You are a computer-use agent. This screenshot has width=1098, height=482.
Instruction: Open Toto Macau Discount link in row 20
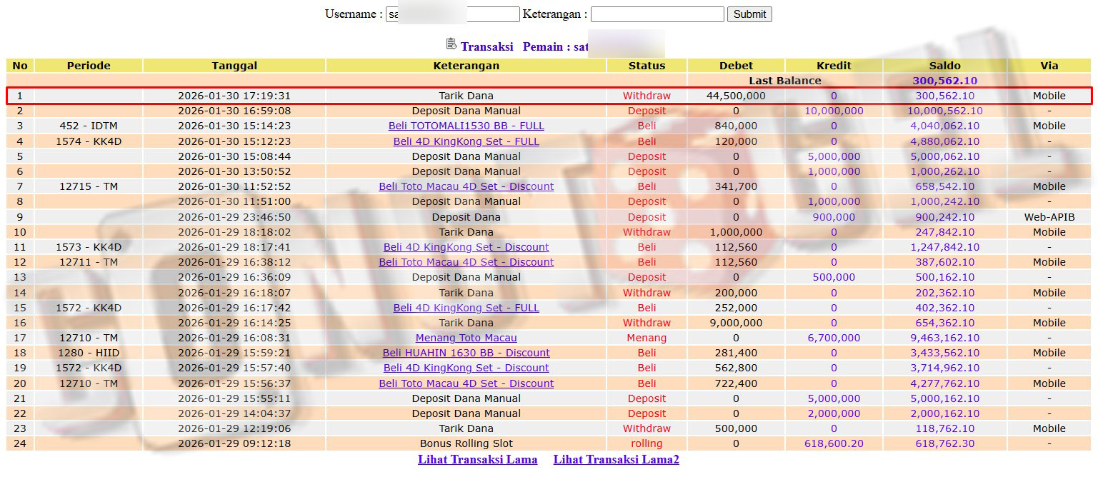[466, 383]
